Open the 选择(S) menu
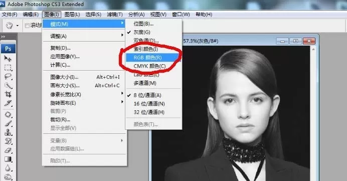Screen dimensions: 347x181 (93, 15)
